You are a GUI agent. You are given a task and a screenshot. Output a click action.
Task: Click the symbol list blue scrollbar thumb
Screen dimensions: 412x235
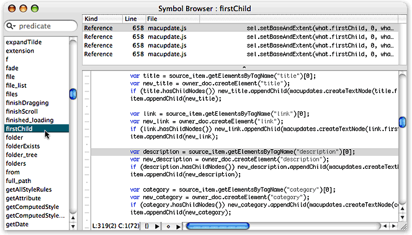click(73, 94)
